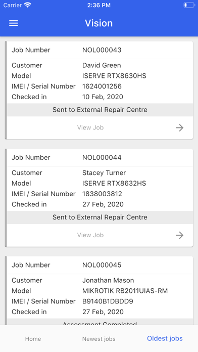The image size is (198, 352).
Task: Open job card NOL000045 number row
Action: click(x=100, y=265)
